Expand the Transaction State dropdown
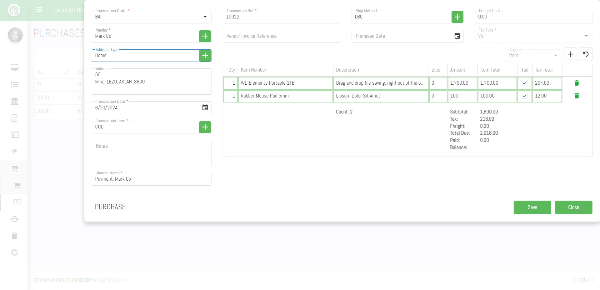This screenshot has width=600, height=290. click(205, 17)
